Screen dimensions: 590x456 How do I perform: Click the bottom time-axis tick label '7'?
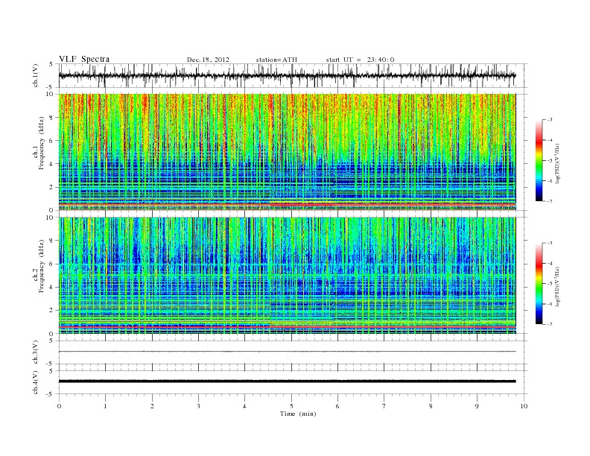(384, 406)
